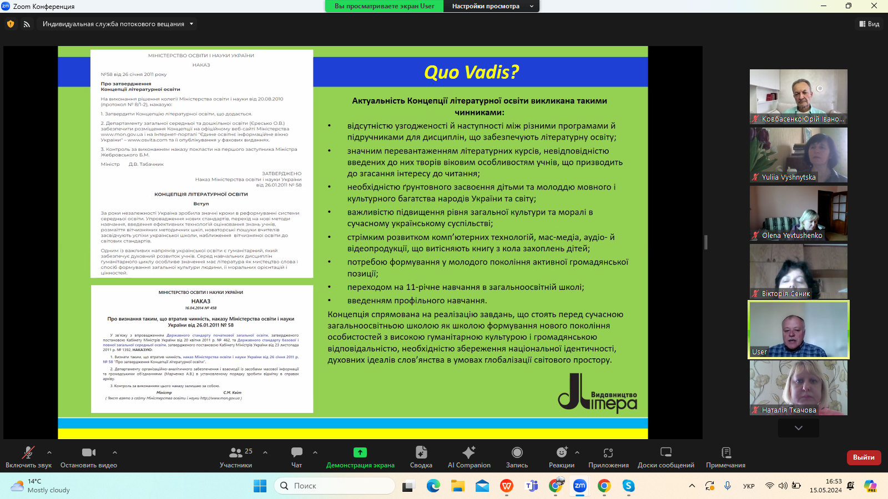Open the Участники participants panel

(x=236, y=457)
